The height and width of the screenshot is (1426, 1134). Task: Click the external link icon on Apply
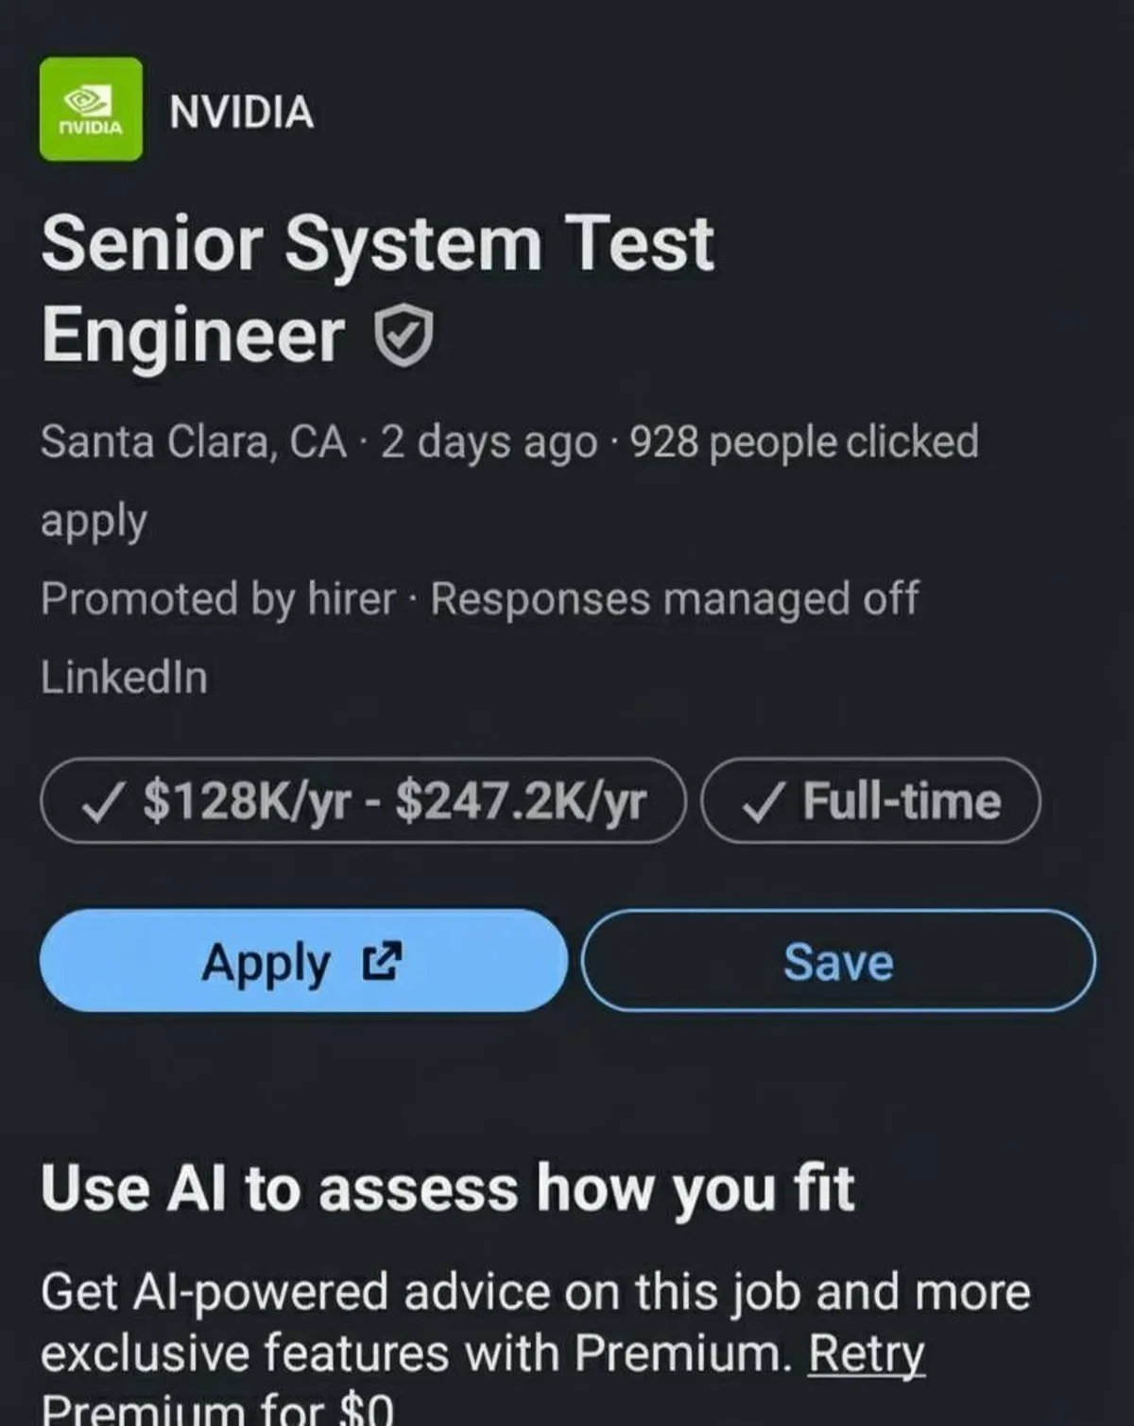point(382,961)
